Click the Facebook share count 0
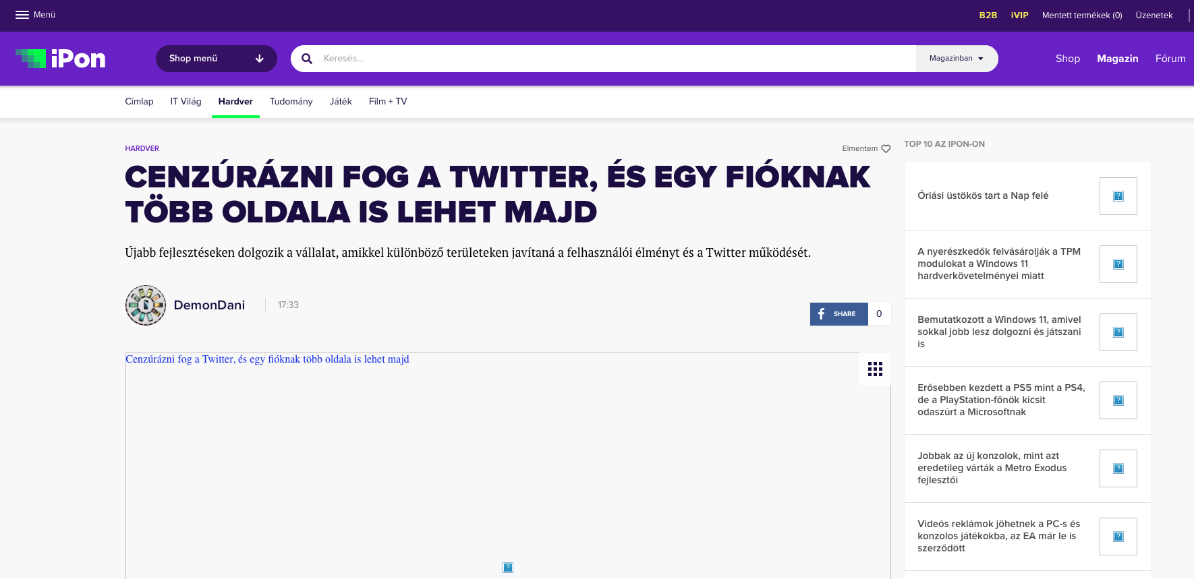Screen dimensions: 1194x579 [x=879, y=314]
